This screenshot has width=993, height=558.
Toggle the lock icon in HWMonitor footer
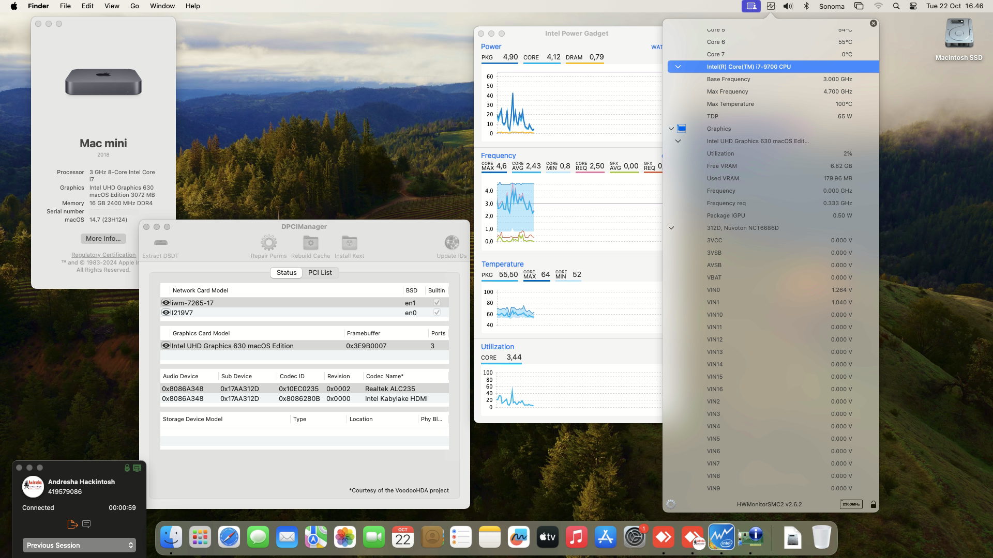[874, 504]
